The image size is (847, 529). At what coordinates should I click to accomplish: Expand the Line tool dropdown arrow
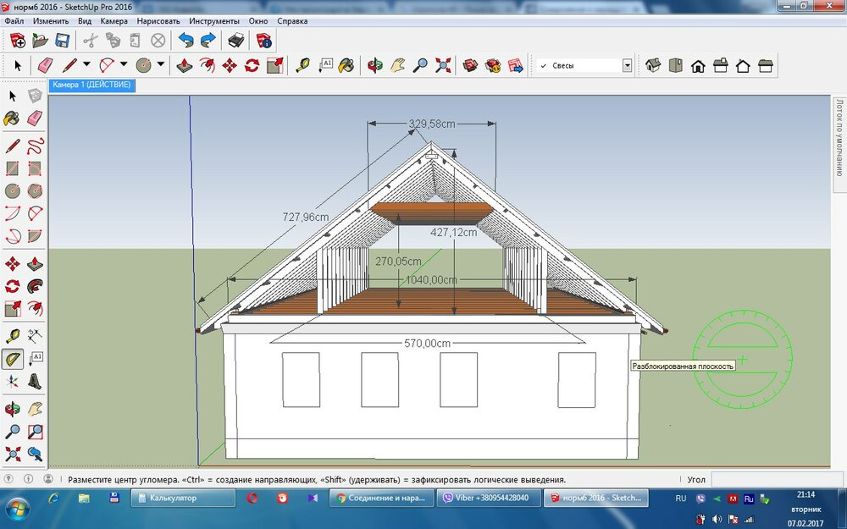[86, 65]
